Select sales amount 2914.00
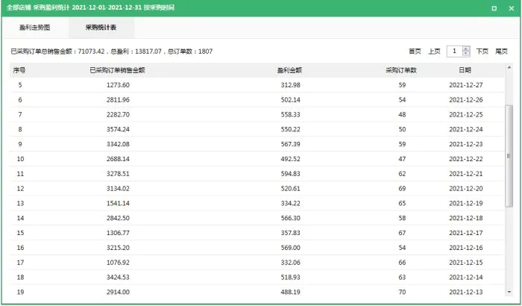The height and width of the screenshot is (306, 522). 118,292
